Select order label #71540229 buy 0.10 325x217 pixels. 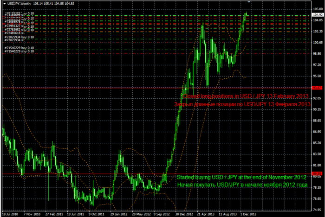(19, 48)
